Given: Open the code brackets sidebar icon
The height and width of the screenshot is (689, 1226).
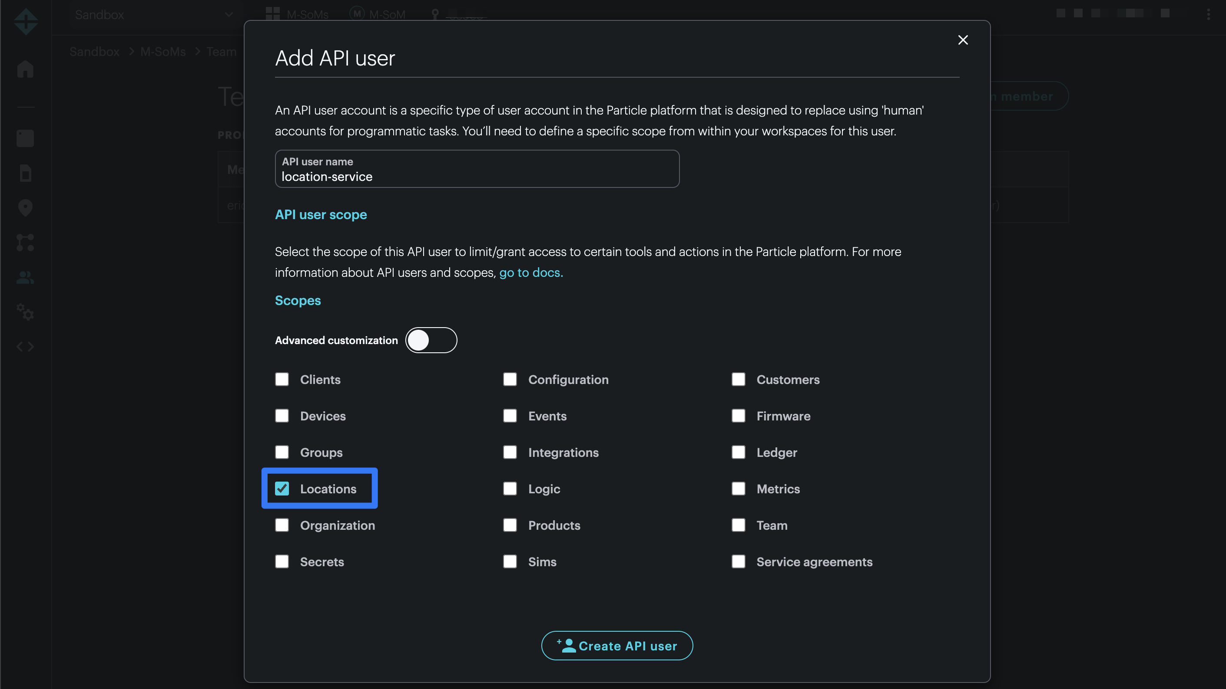Looking at the screenshot, I should (25, 347).
